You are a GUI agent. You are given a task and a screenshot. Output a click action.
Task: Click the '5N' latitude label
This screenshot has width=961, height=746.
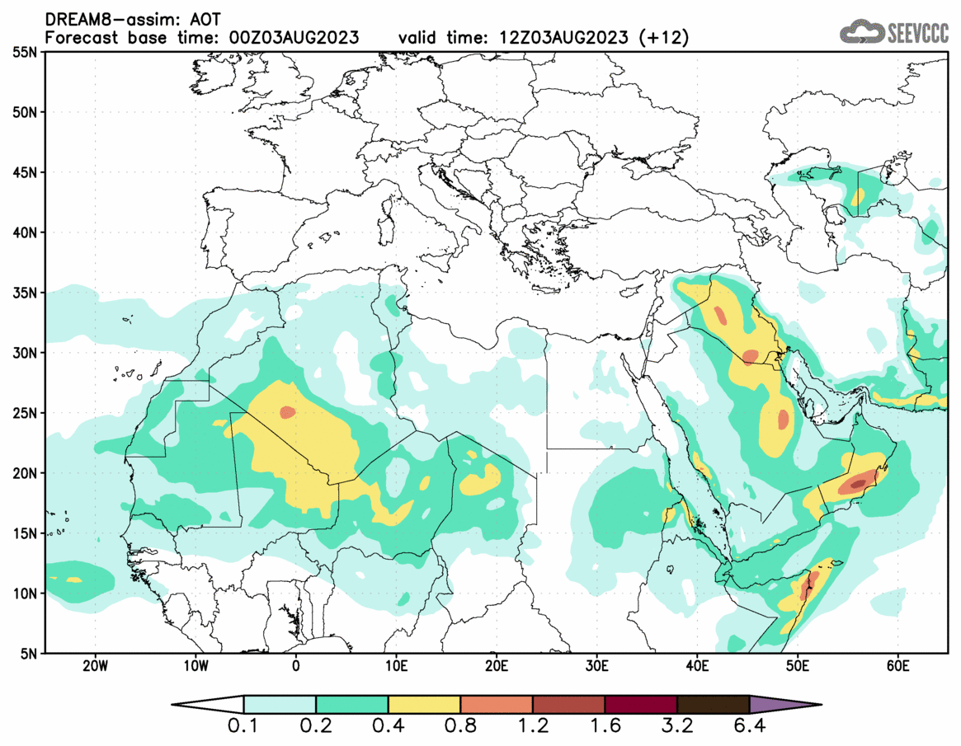[29, 654]
